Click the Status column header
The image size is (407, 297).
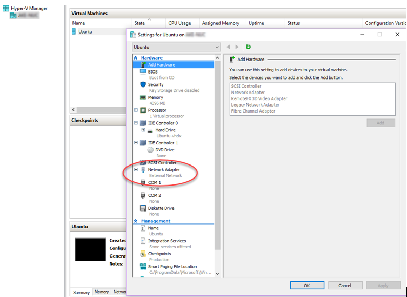tap(323, 23)
